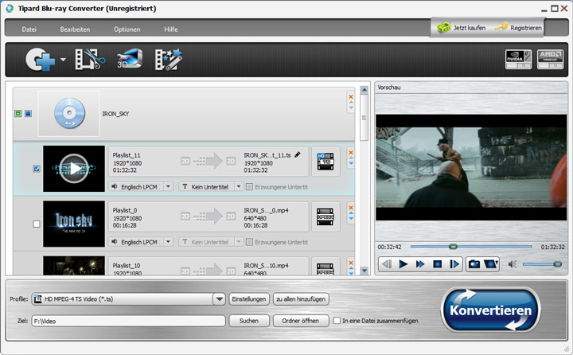Mute the preview speaker icon
The width and height of the screenshot is (573, 355).
[513, 264]
